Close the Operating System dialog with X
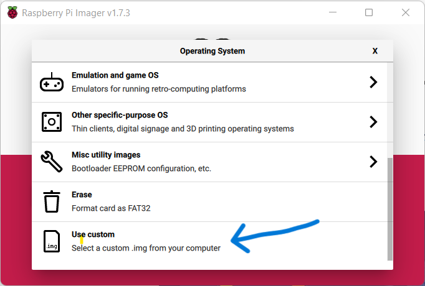Screen dimensions: 425x286 pyautogui.click(x=375, y=51)
